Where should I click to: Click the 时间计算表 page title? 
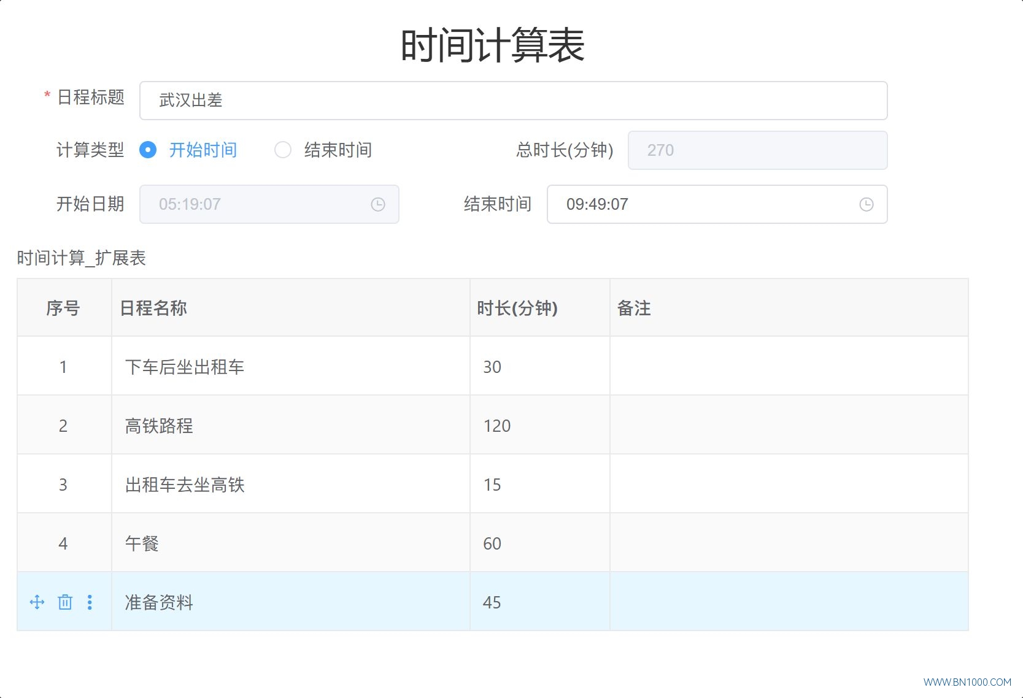(493, 45)
